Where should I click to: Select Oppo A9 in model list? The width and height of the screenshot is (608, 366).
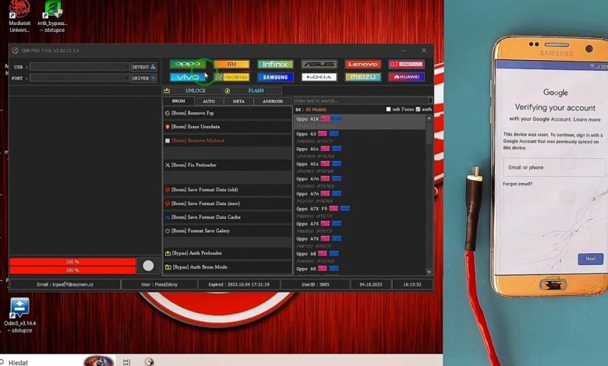coord(360,270)
